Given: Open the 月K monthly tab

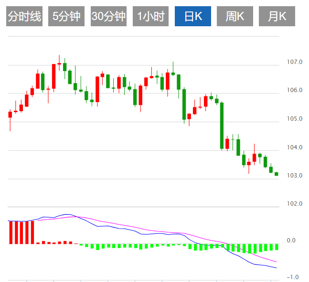Looking at the screenshot, I should (x=277, y=17).
